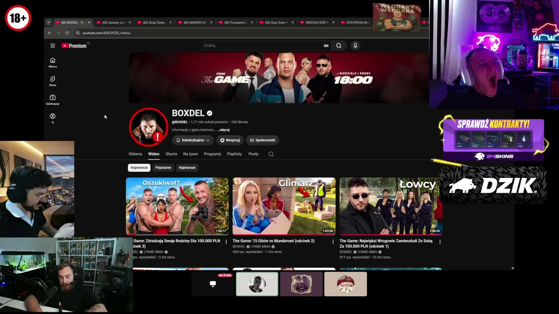Open the options menu for 'Najwięksi Wrogowie' video

(439, 242)
